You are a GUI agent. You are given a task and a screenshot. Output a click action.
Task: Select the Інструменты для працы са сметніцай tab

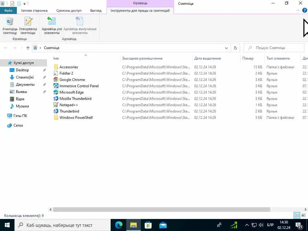[140, 11]
